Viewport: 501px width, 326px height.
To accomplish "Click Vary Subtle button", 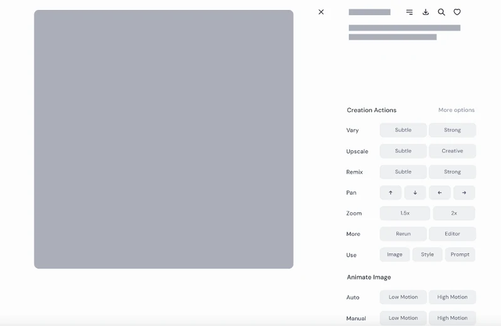I will click(403, 130).
